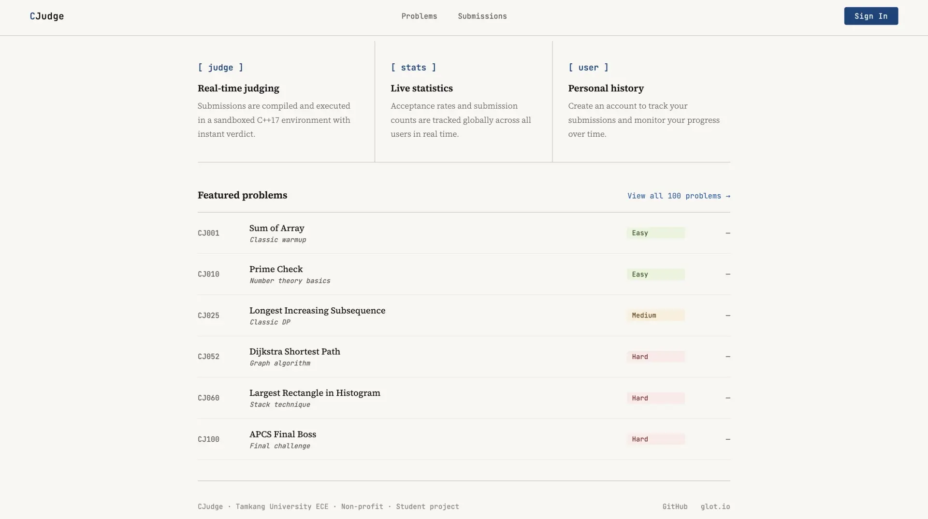Click the CJ060 problem ID
This screenshot has height=519, width=928.
[x=208, y=398]
